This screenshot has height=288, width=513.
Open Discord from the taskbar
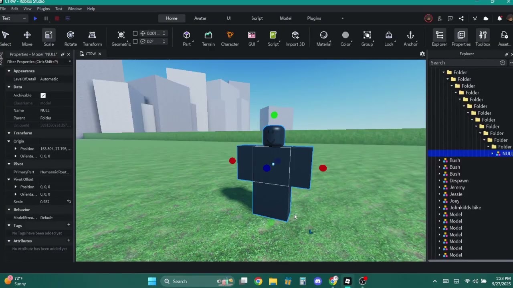[318, 281]
